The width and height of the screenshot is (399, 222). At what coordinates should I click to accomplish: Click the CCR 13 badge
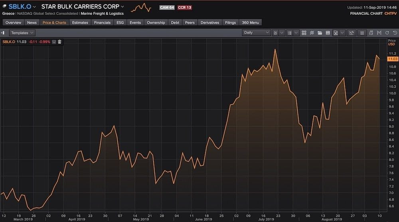(184, 7)
